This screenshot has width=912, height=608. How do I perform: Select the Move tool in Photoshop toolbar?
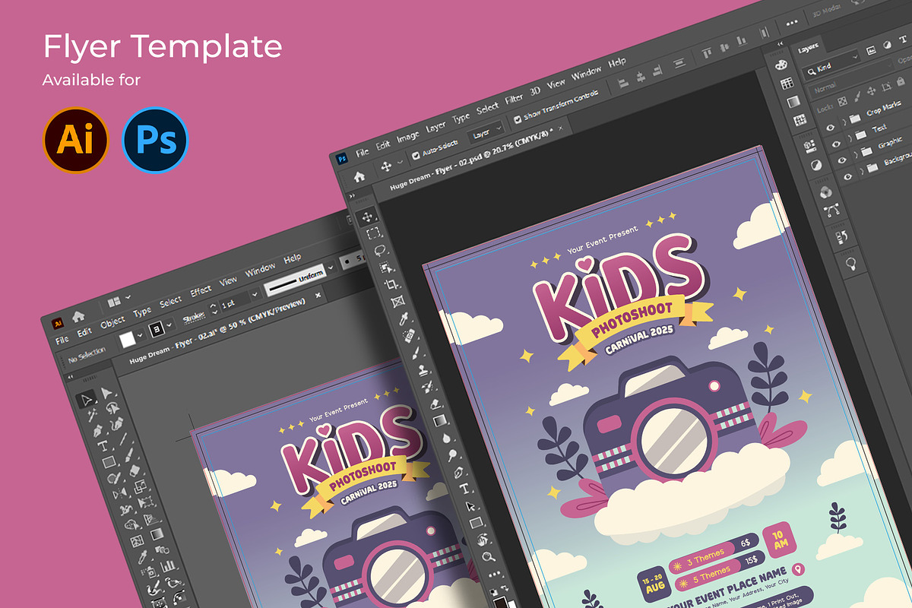366,217
